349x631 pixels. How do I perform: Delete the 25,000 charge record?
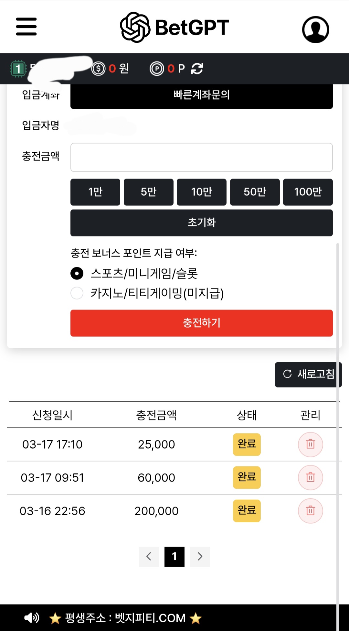point(310,444)
